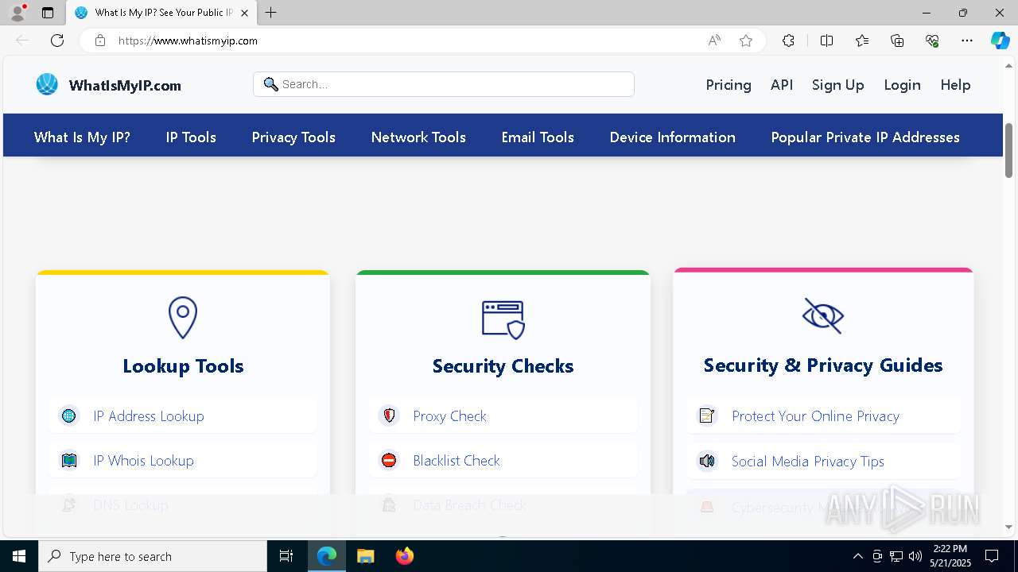The image size is (1018, 572).
Task: Click the Sign Up link
Action: point(837,85)
